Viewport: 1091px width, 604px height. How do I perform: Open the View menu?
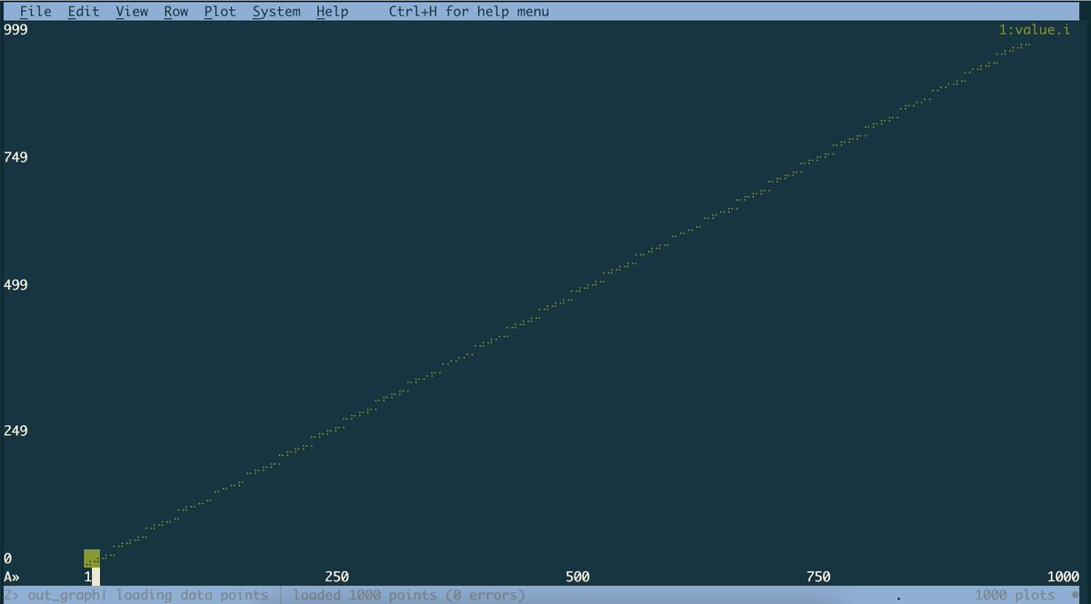click(x=132, y=12)
